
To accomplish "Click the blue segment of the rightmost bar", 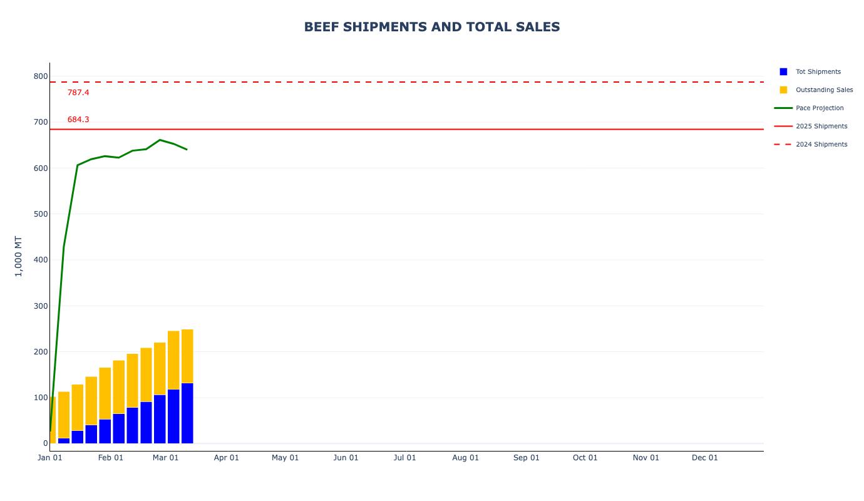I will pyautogui.click(x=187, y=413).
